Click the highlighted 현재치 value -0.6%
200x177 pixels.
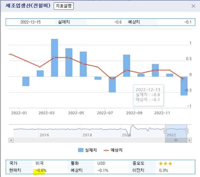41,170
